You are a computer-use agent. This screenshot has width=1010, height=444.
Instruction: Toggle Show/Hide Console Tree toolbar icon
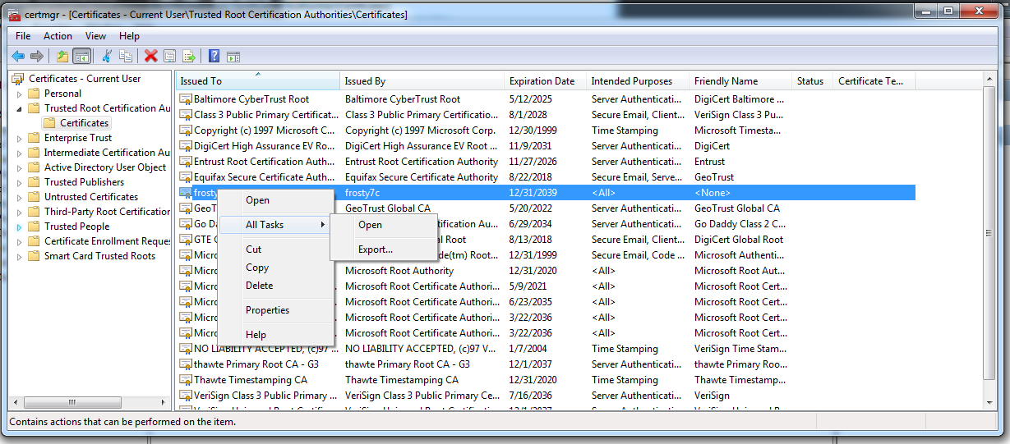81,56
